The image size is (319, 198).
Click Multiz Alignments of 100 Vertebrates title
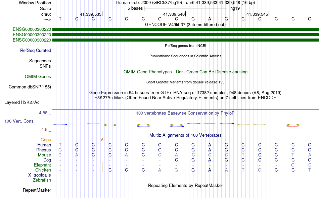[185, 135]
